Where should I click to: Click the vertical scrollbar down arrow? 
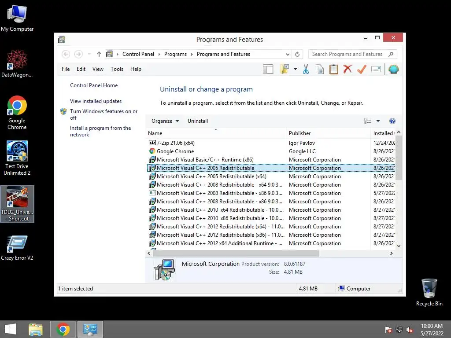point(399,246)
